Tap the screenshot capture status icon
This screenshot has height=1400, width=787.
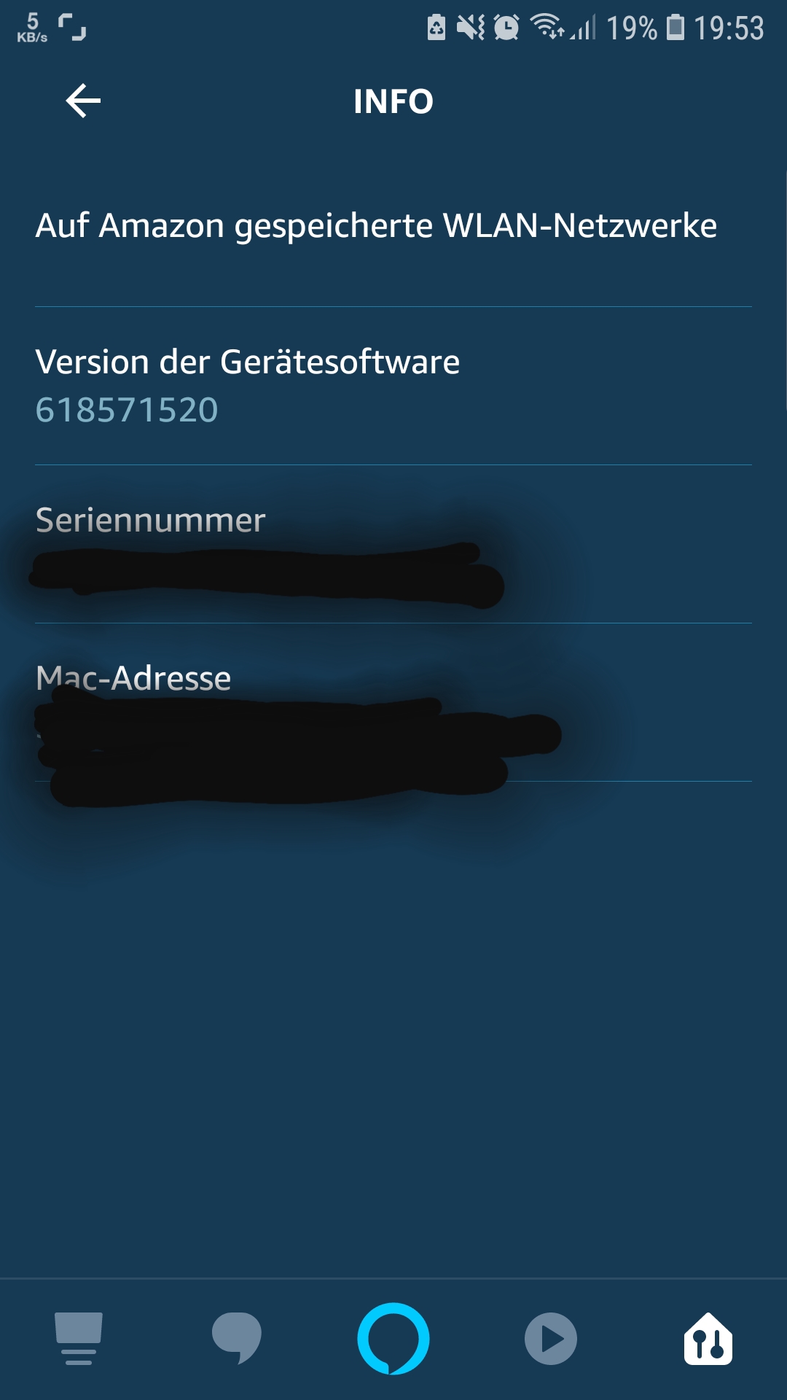(72, 27)
